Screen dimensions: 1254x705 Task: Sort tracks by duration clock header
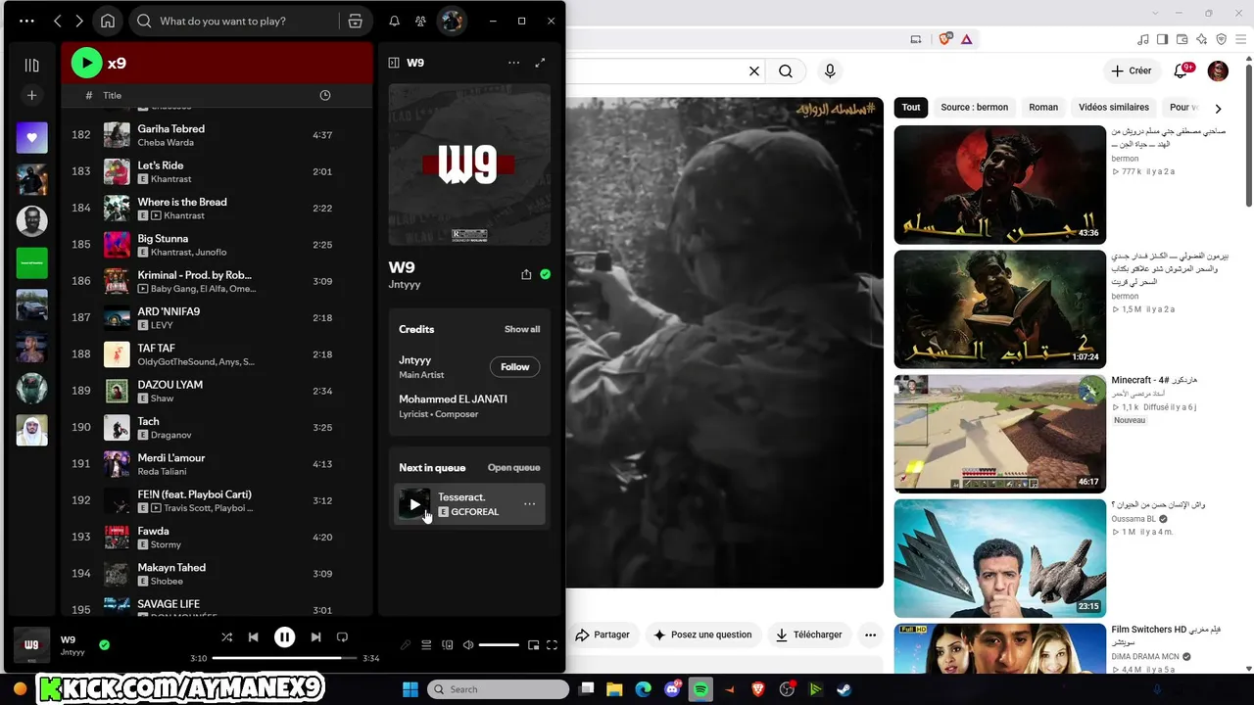click(x=325, y=95)
